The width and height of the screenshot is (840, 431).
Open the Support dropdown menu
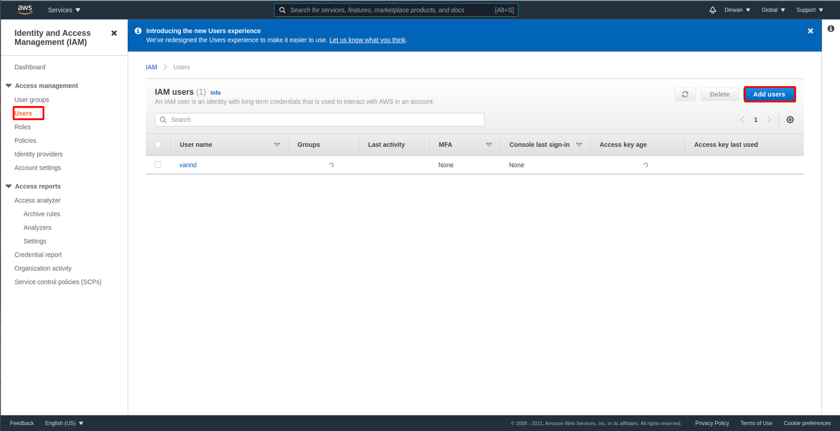[809, 10]
